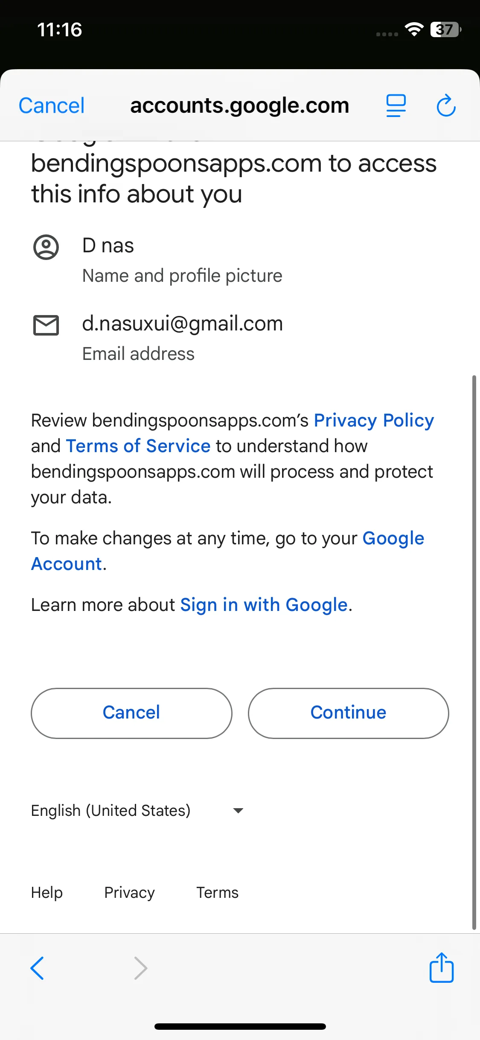This screenshot has width=480, height=1040.
Task: Expand language list via dropdown arrow
Action: coord(238,810)
